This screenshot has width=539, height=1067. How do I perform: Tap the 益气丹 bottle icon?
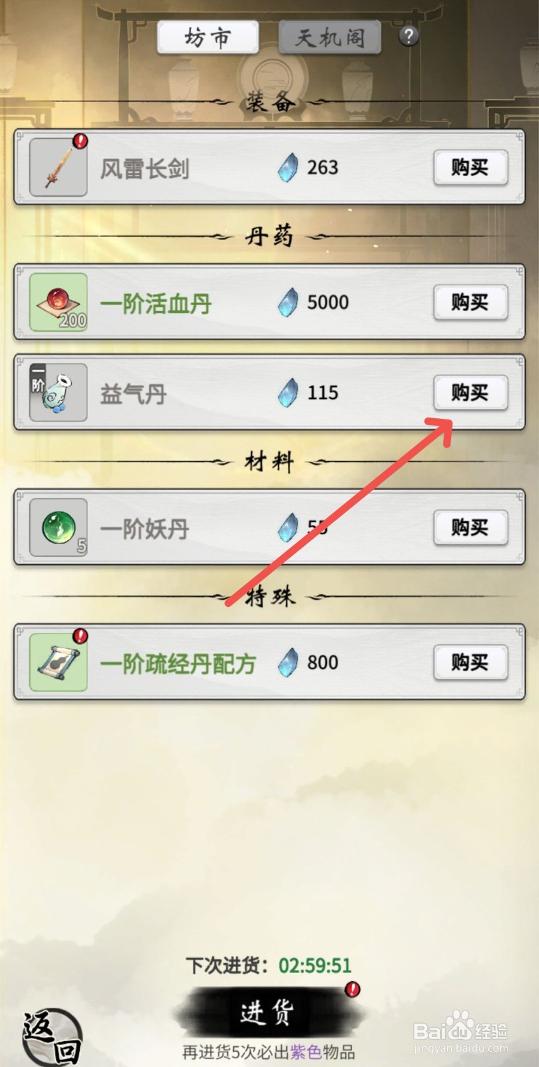click(x=59, y=393)
